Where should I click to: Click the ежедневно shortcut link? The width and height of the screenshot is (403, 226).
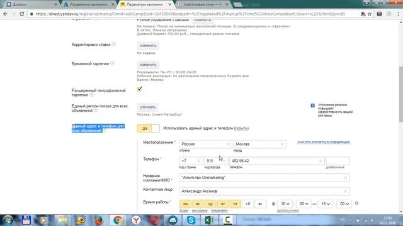(x=219, y=211)
